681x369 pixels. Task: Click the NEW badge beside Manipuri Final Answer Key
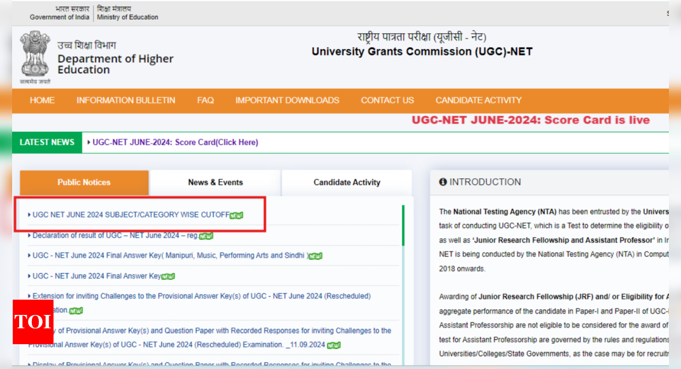point(315,256)
